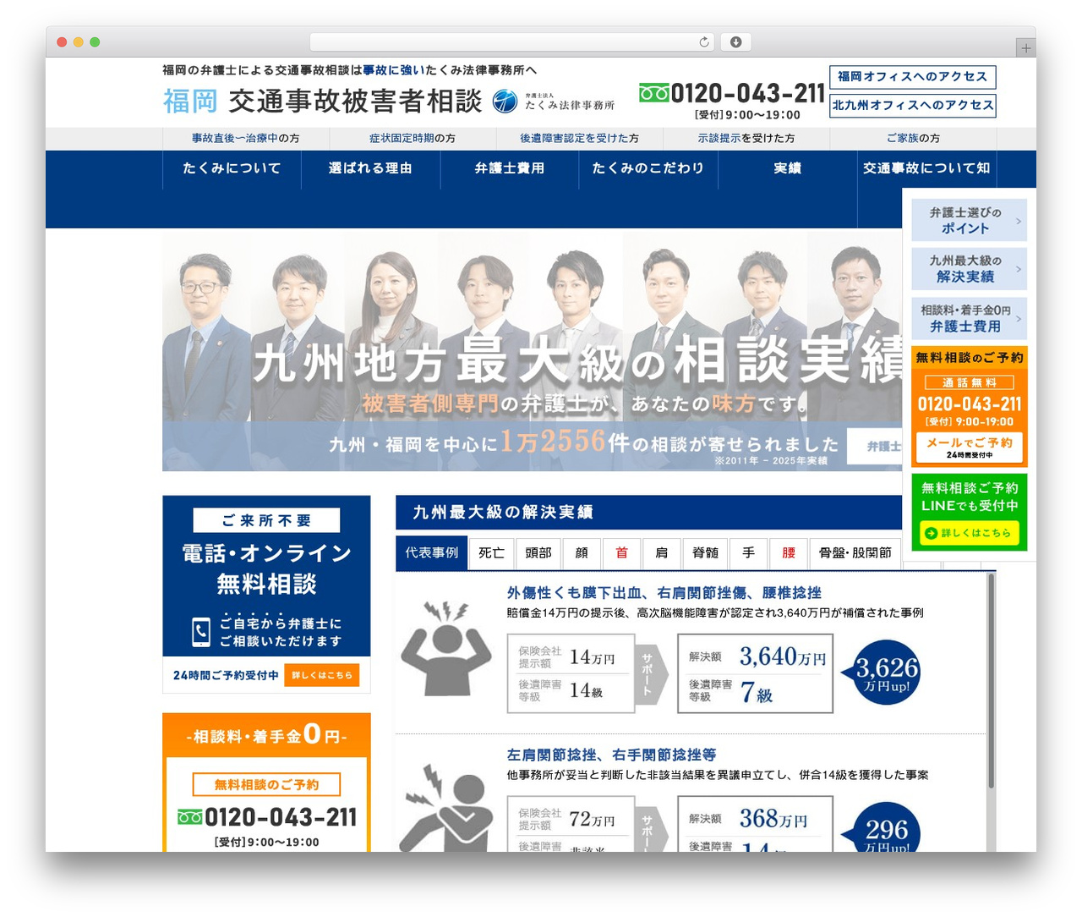Screen dimensions: 1082x917
Task: Open the 交通事故について知 menu
Action: point(926,168)
